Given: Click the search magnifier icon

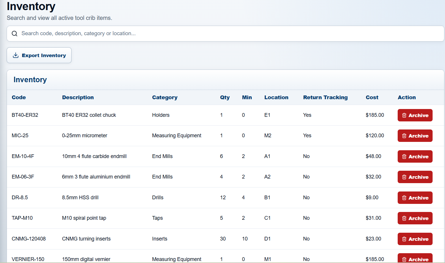Looking at the screenshot, I should [14, 33].
